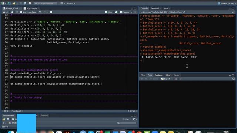Viewport: 237px width, 133px height.
Task: Switch to the df_example tab
Action: 31,8
